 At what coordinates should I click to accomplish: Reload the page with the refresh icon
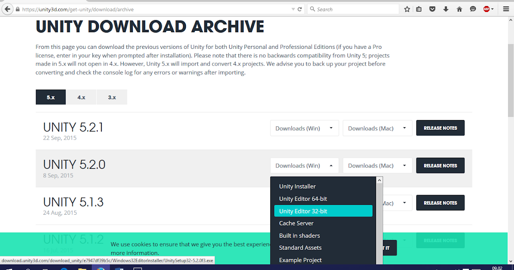click(300, 9)
